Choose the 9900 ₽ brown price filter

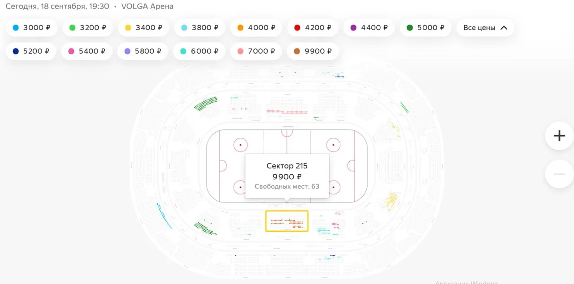click(x=313, y=51)
